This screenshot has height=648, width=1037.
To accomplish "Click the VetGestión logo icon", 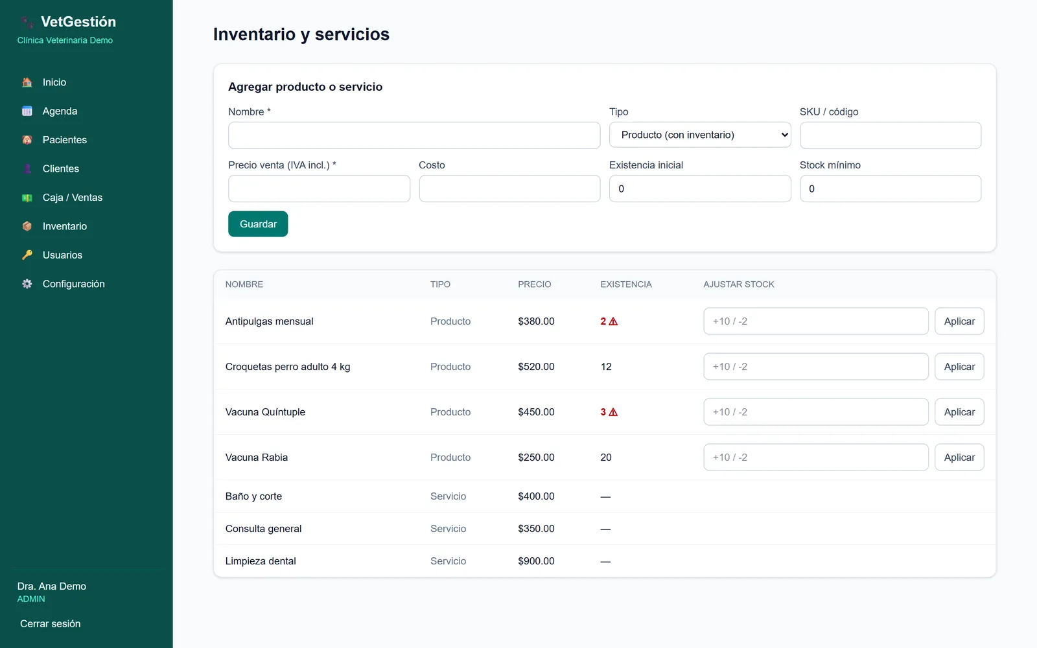I will click(x=27, y=22).
